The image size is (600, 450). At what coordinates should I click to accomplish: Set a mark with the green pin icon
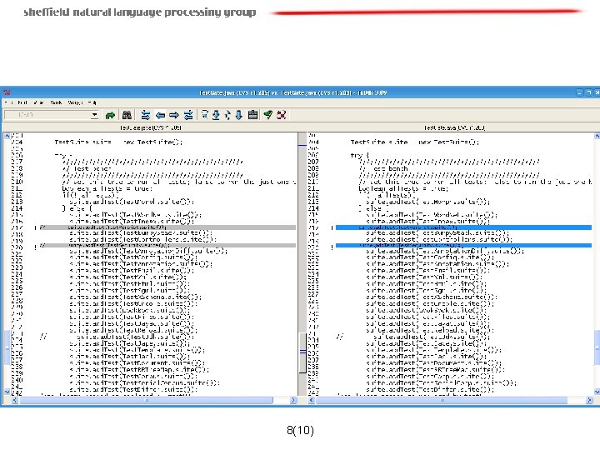tap(267, 115)
